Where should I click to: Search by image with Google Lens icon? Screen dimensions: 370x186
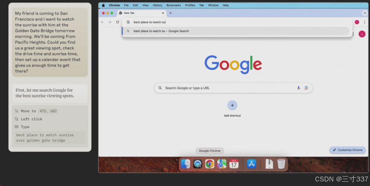306,88
